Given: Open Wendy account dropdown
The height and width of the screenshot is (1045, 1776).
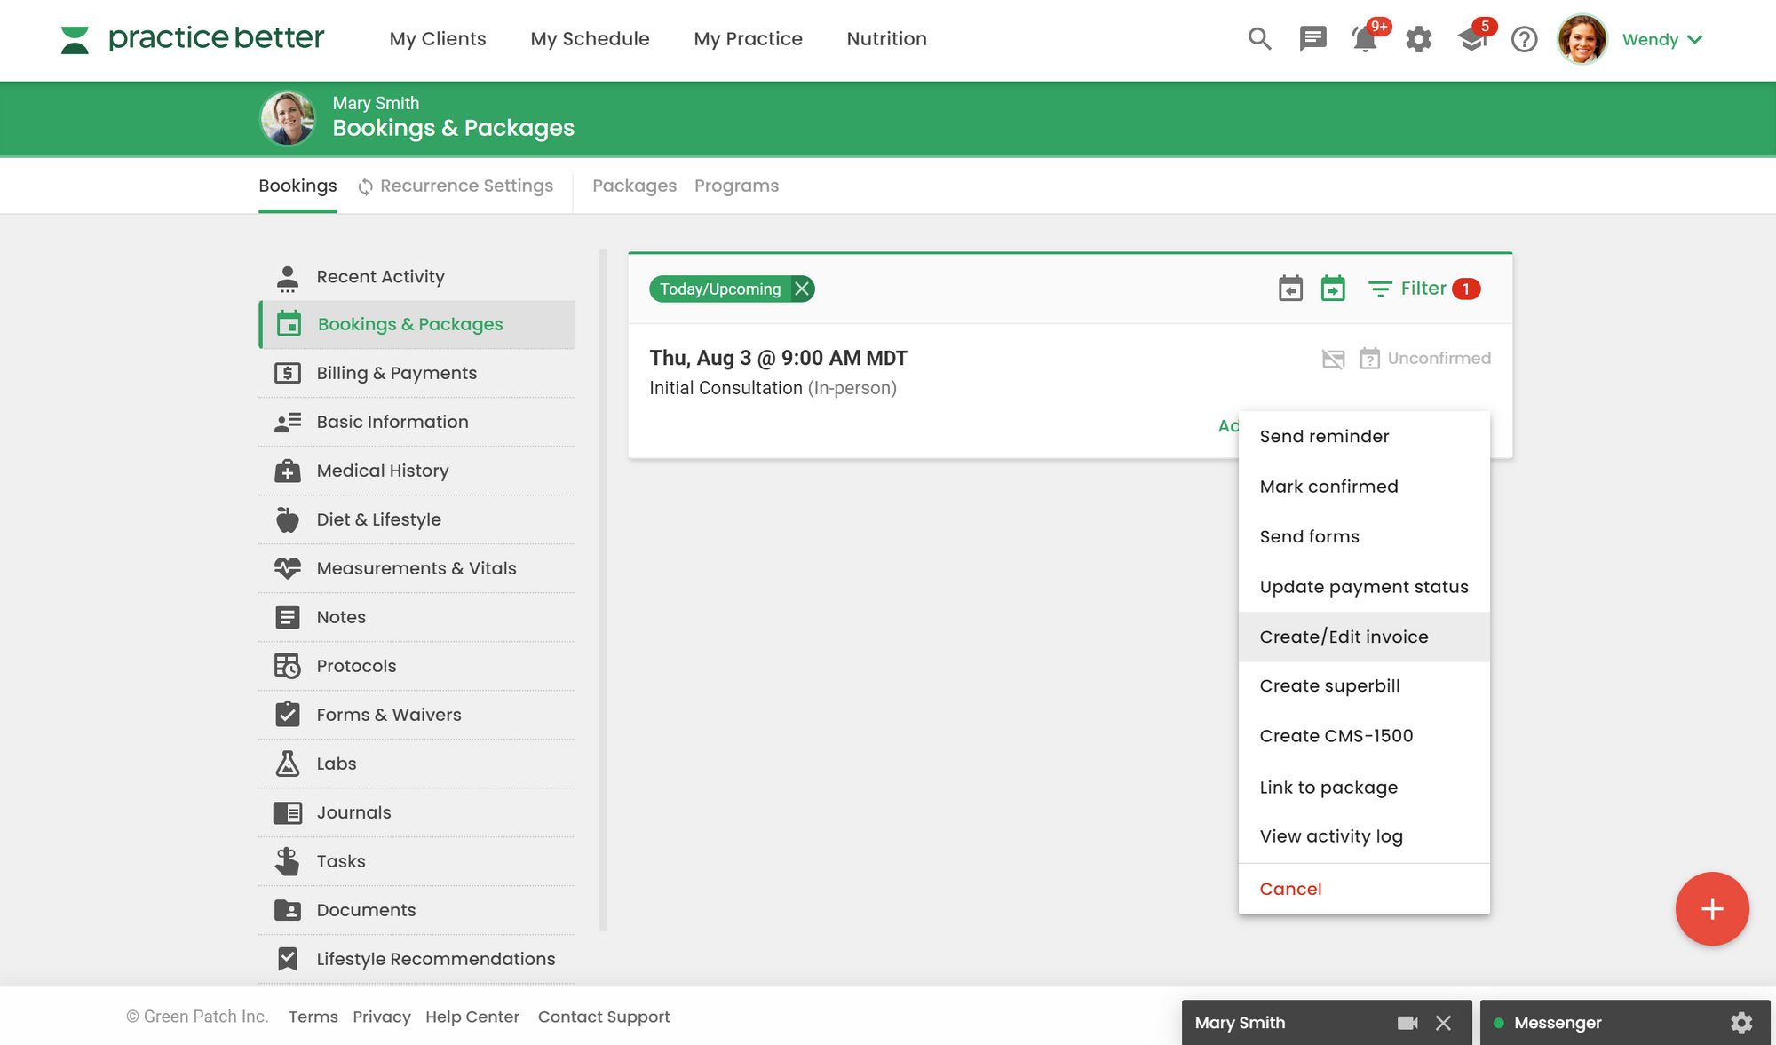Looking at the screenshot, I should pyautogui.click(x=1662, y=39).
